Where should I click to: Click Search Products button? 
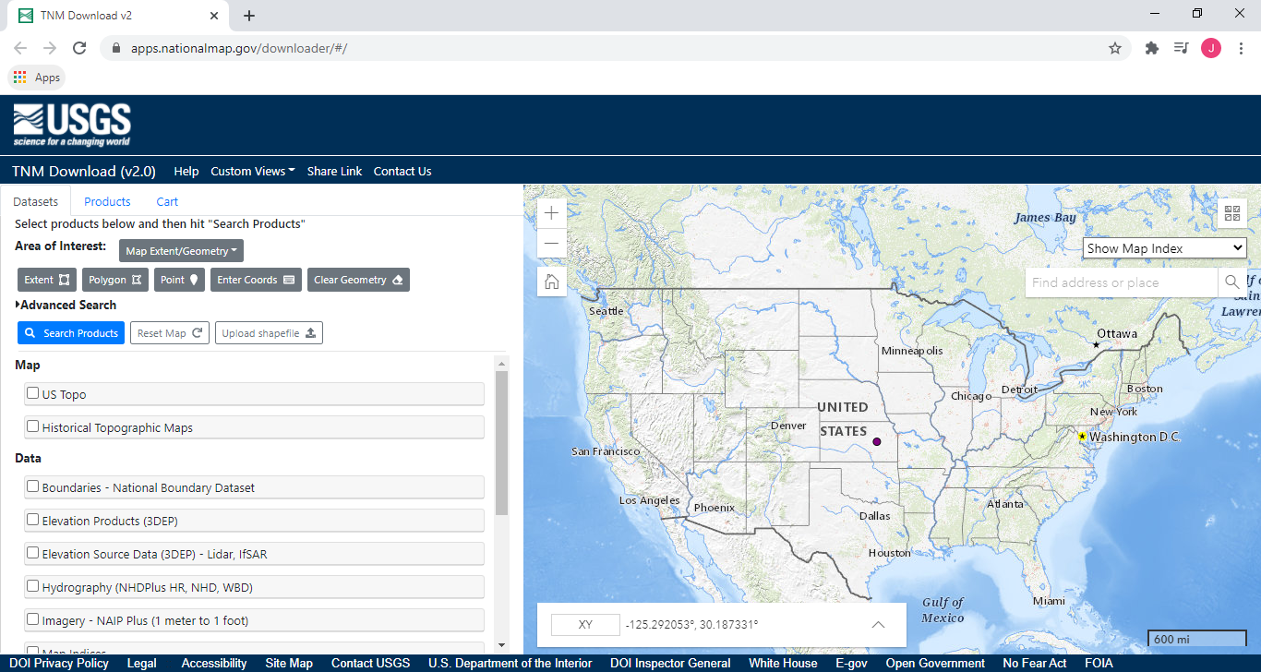[x=71, y=333]
